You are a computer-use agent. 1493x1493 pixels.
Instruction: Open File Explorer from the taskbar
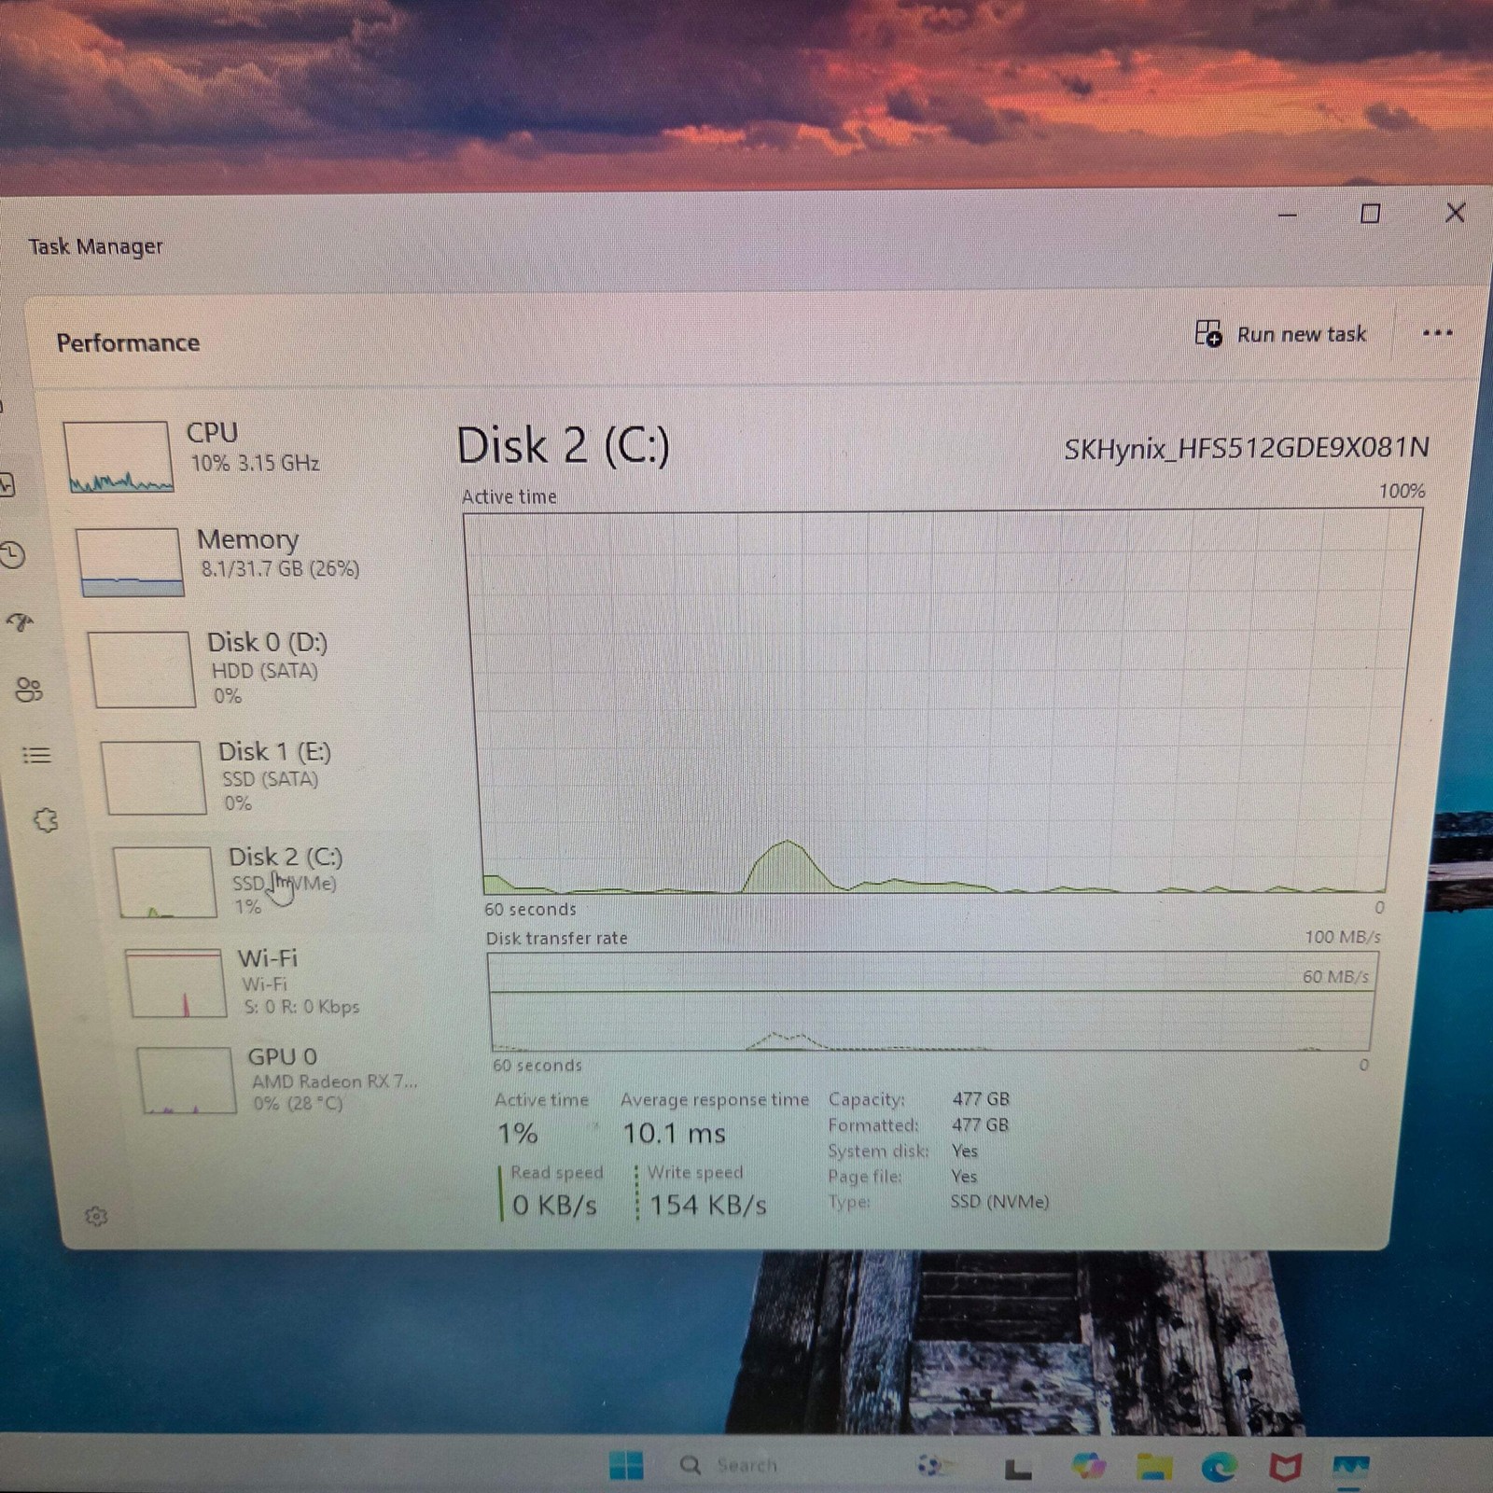1154,1466
